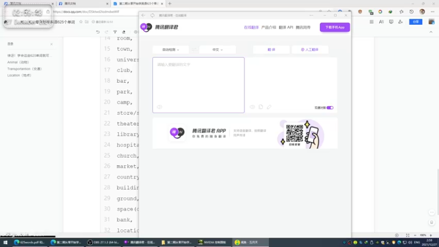Click the blue share button in Tencent Docs
Viewport: 439px width, 247px height.
click(415, 22)
